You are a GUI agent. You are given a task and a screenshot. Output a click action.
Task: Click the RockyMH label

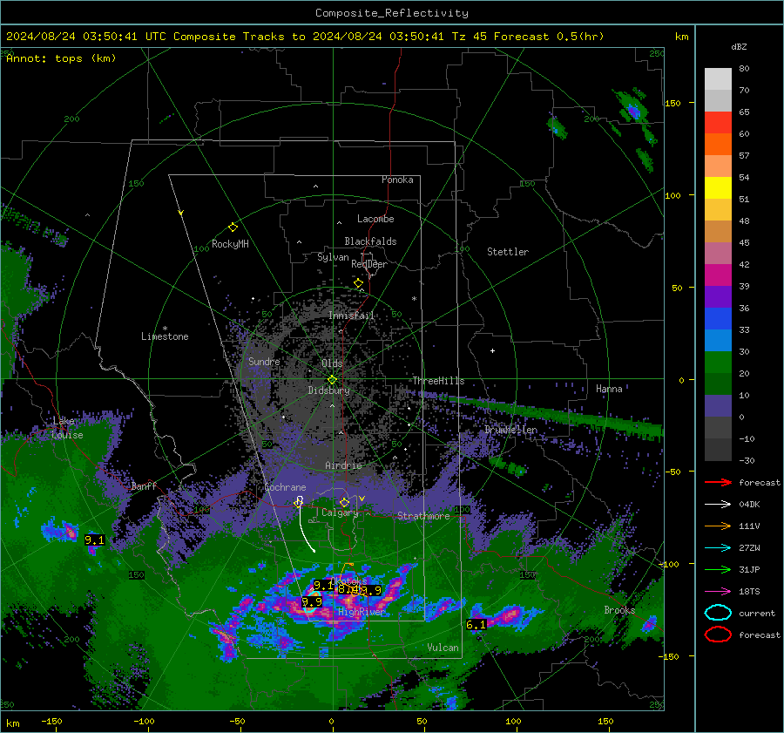[x=230, y=244]
